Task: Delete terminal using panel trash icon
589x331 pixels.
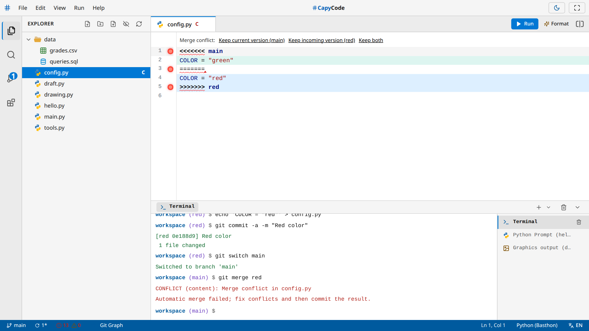Action: pos(564,207)
